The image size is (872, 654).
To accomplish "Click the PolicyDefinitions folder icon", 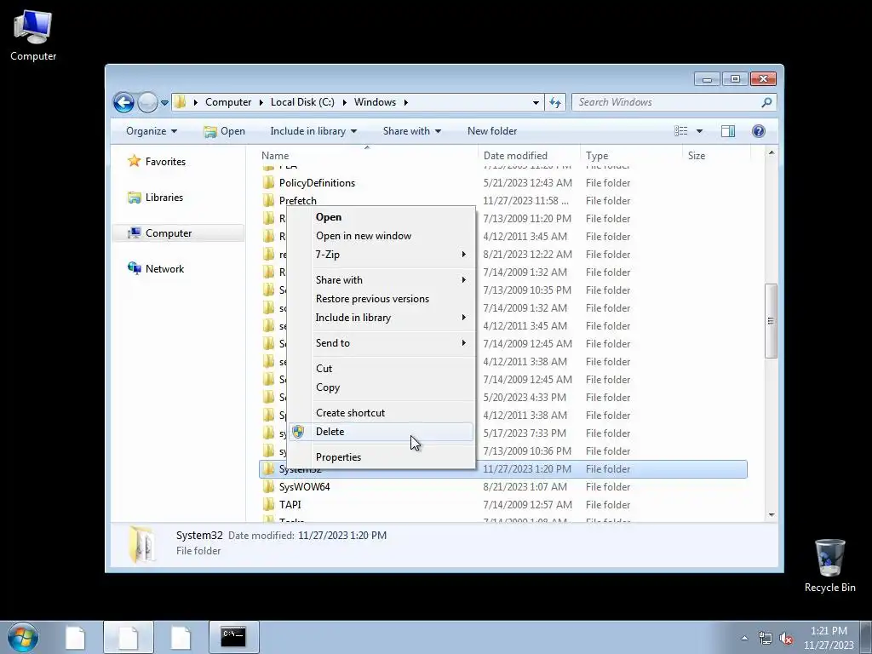I will pyautogui.click(x=268, y=183).
